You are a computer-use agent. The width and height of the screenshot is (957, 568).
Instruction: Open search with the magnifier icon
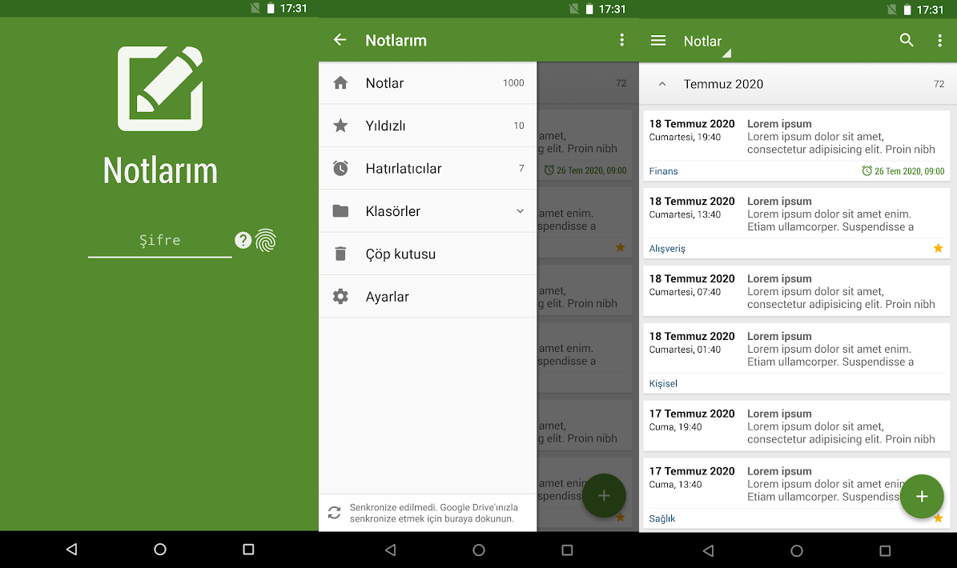pyautogui.click(x=906, y=40)
